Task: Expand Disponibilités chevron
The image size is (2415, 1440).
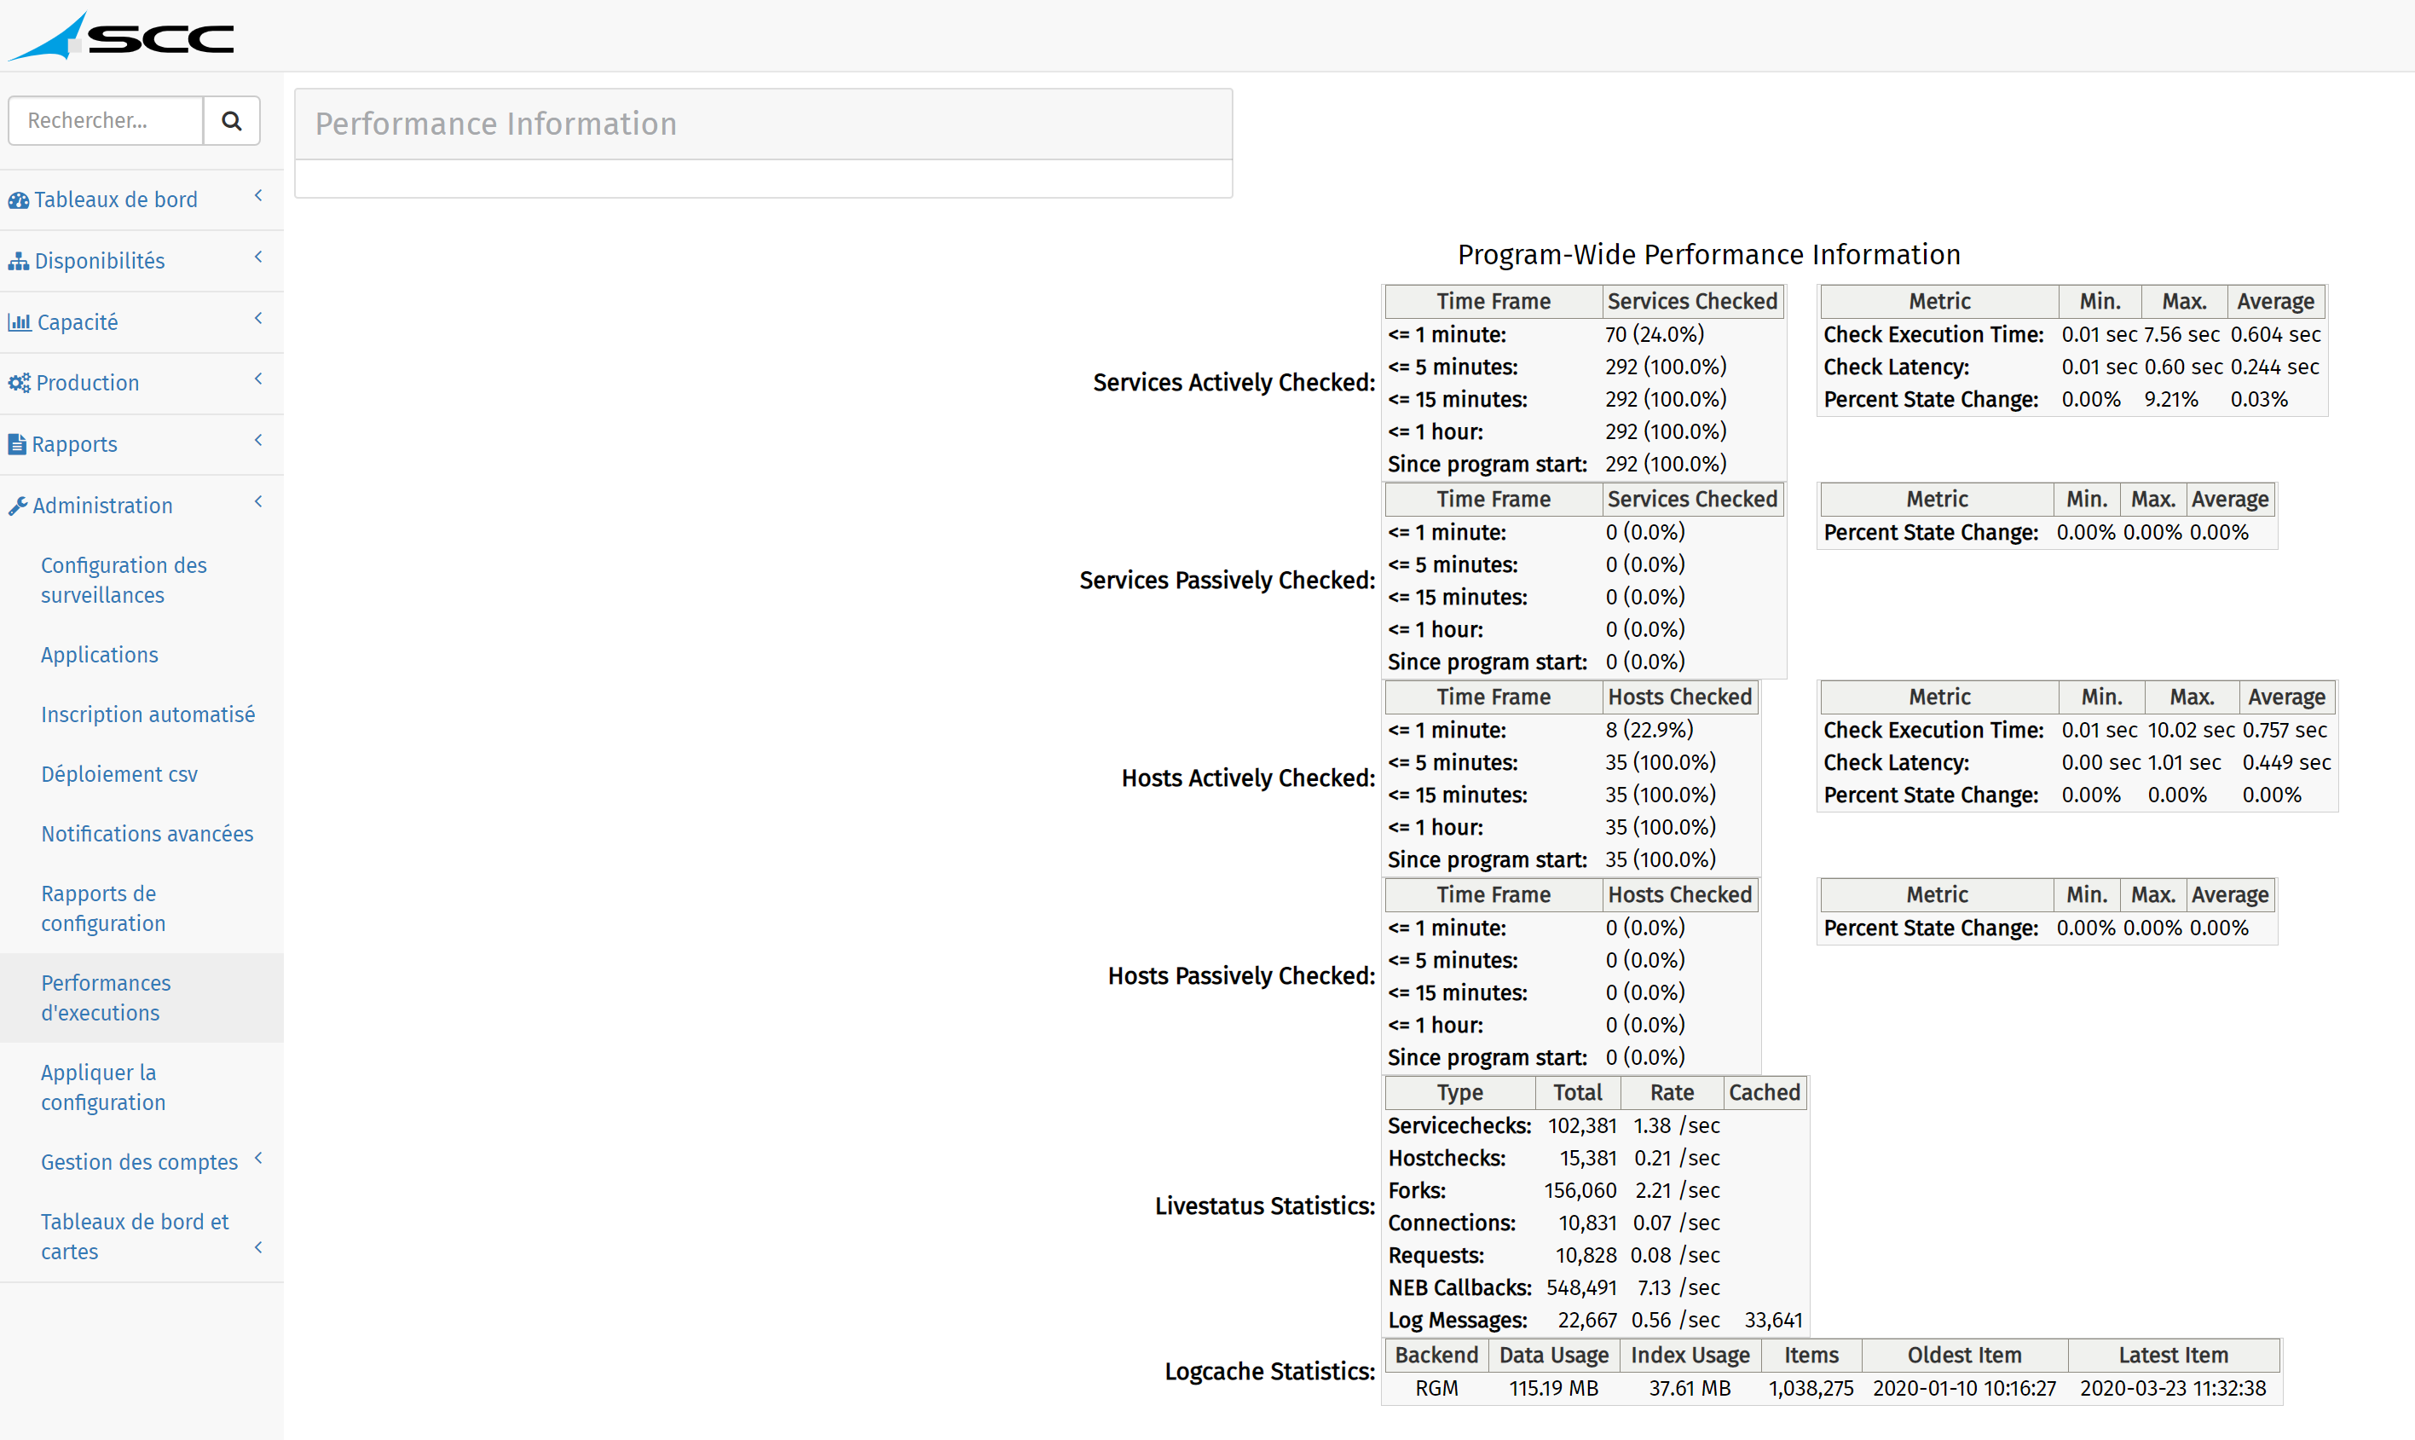Action: (258, 257)
